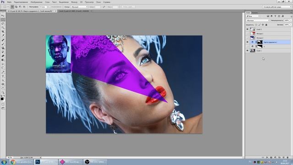Select the Eyedropper tool

(x=3, y=36)
